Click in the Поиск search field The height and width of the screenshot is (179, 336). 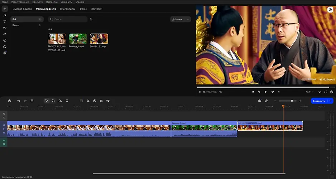coord(68,19)
